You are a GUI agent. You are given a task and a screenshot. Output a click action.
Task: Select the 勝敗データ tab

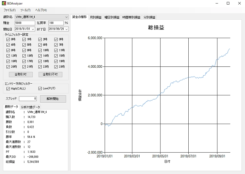11,107
